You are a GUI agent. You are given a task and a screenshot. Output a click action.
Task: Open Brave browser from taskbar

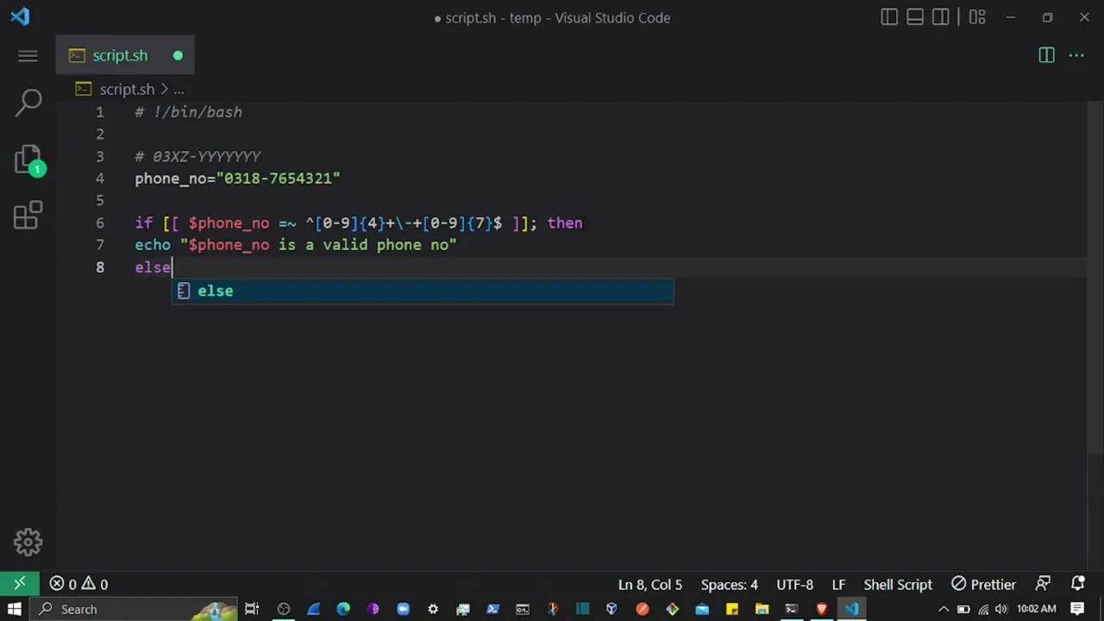click(821, 609)
